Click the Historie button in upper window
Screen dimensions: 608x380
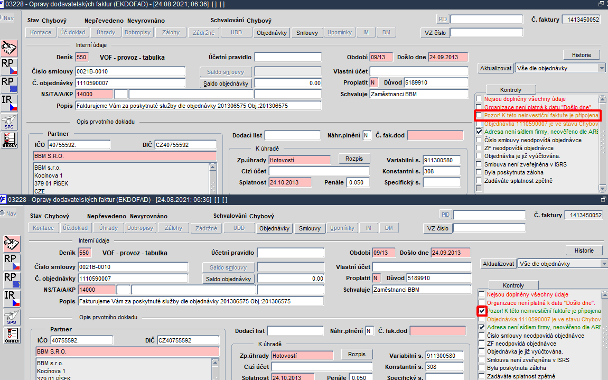click(581, 55)
